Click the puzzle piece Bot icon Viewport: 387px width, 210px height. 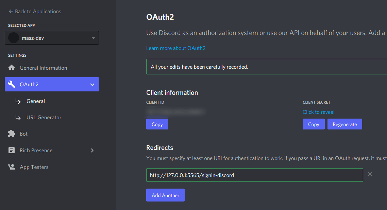coord(11,134)
